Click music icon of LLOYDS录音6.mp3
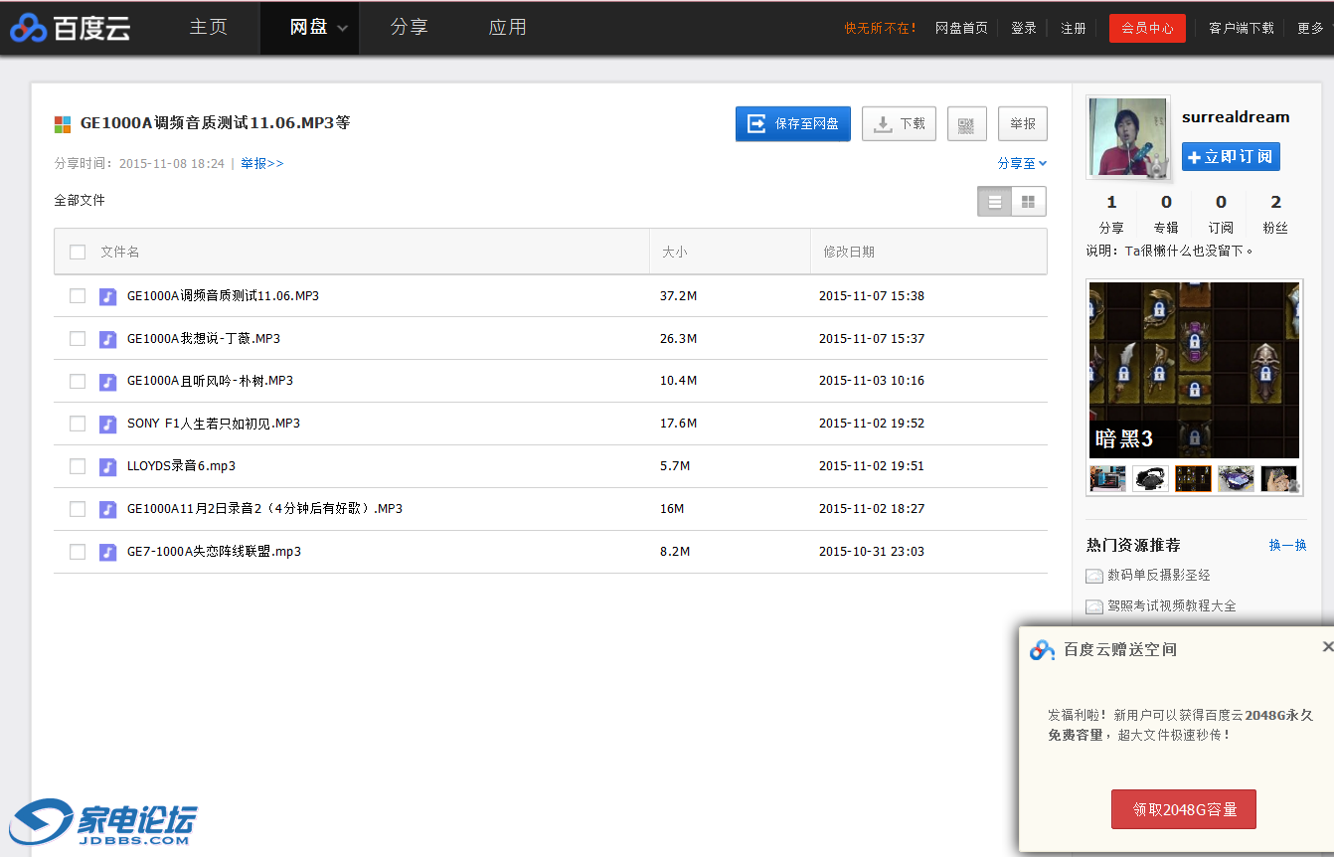 click(108, 466)
